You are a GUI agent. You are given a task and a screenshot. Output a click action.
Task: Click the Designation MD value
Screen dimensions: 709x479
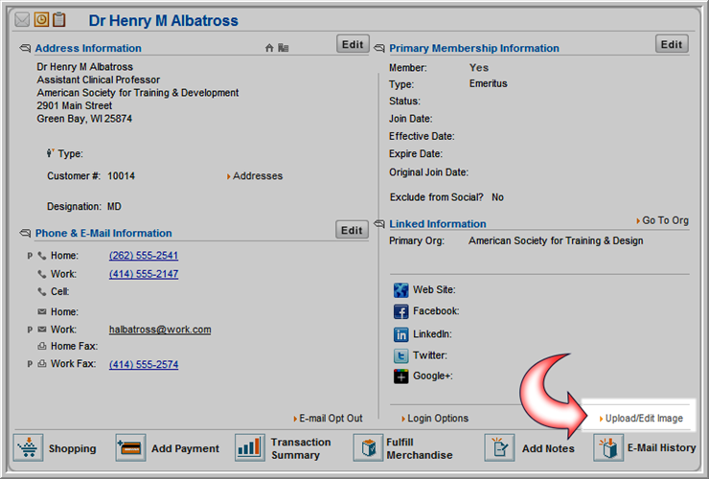click(114, 207)
